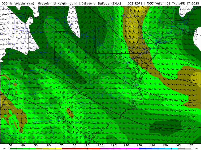
Task: Click the legend value 100
Action: (100, 145)
